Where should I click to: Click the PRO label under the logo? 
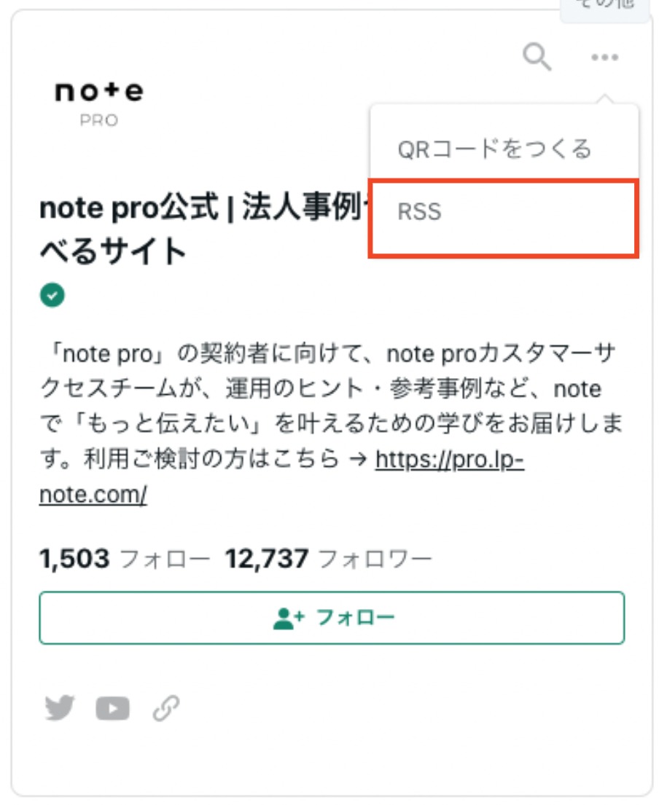pos(99,121)
